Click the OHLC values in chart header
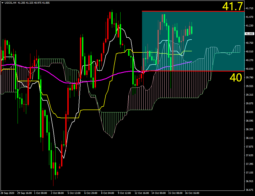Screen dimensions: 255x196 (x=34, y=3)
